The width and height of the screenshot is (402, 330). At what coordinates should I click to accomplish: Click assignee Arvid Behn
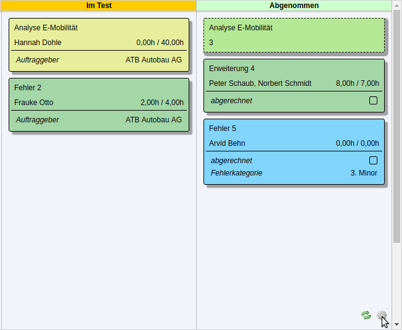coord(227,143)
